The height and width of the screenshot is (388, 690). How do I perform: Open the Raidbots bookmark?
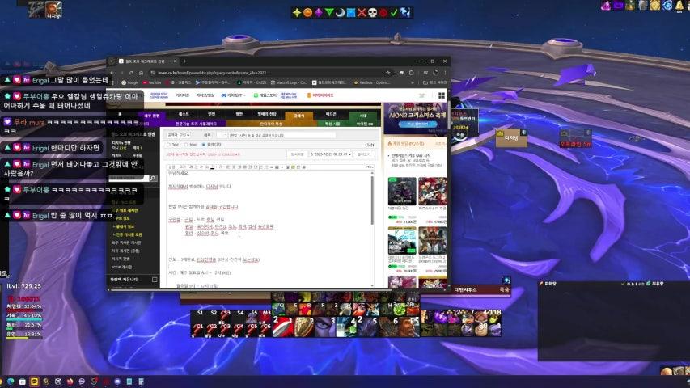click(372, 82)
